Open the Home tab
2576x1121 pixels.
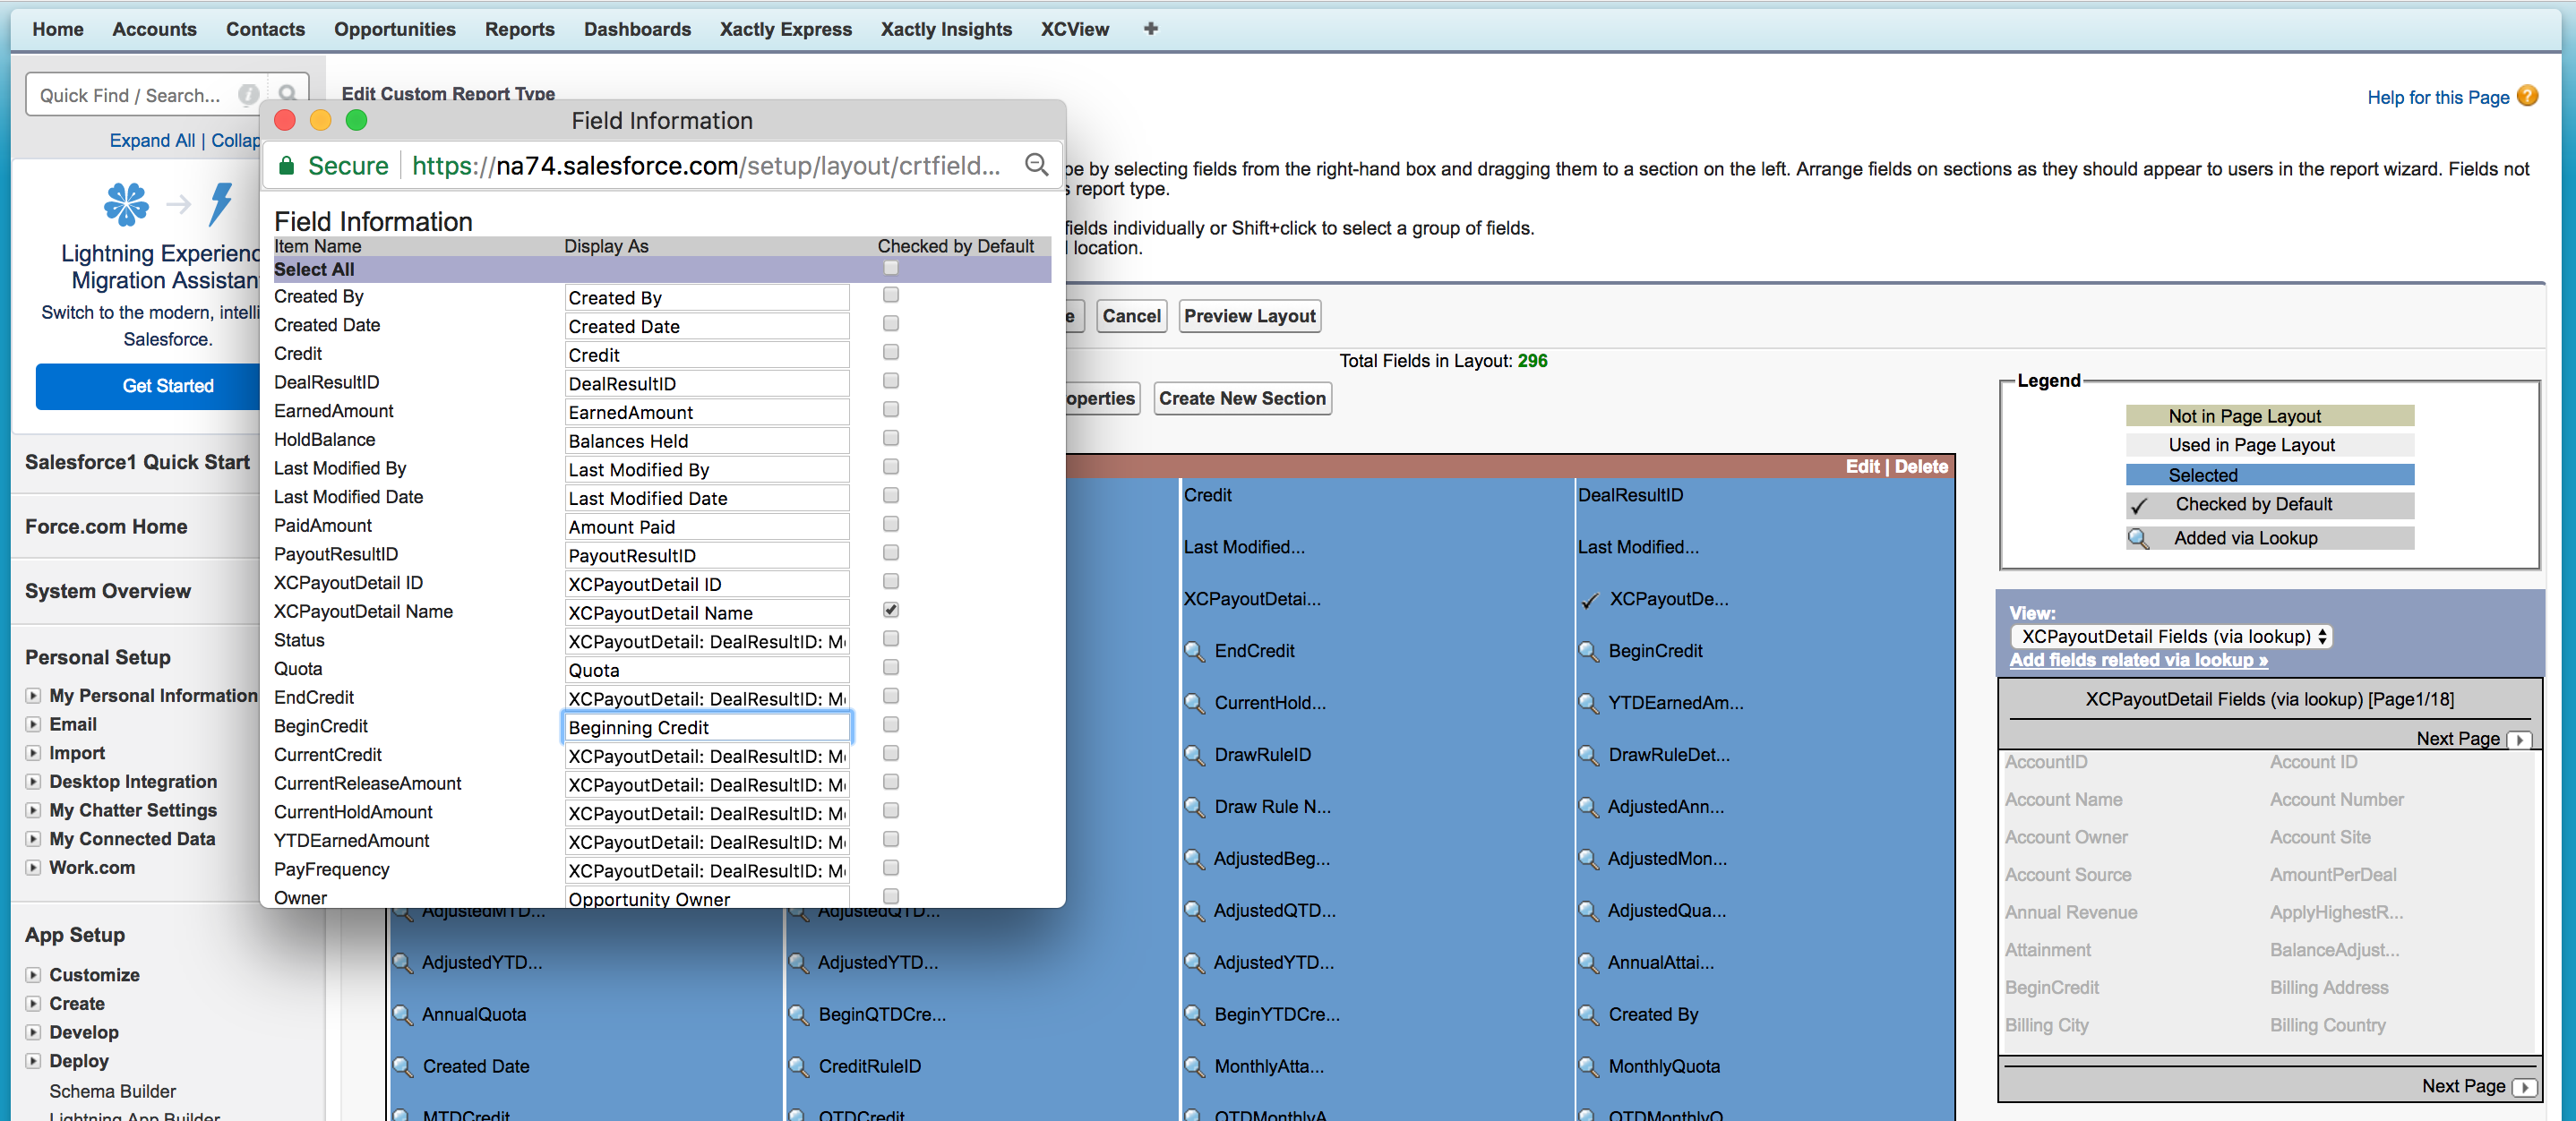click(x=58, y=29)
